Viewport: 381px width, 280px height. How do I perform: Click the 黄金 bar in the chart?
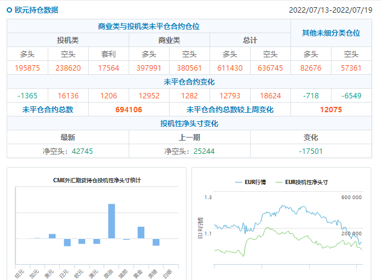pyautogui.click(x=141, y=232)
